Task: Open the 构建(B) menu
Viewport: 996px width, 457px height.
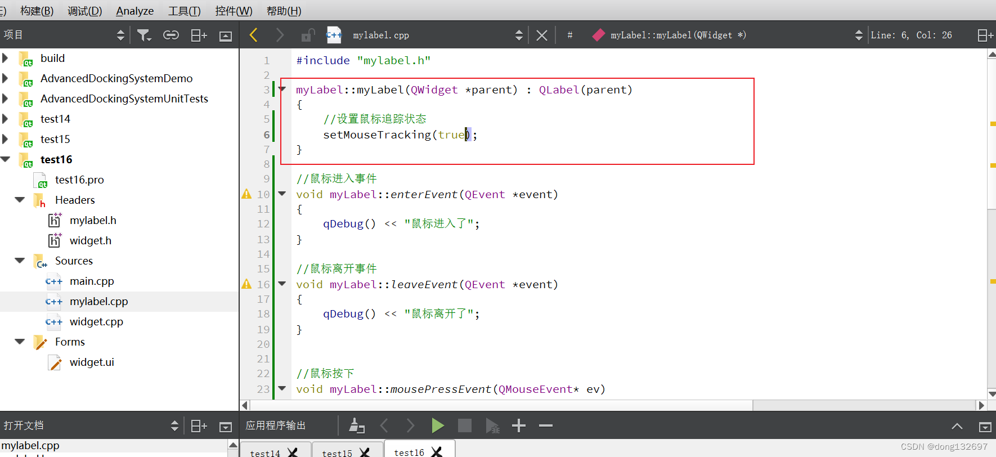Action: click(37, 11)
